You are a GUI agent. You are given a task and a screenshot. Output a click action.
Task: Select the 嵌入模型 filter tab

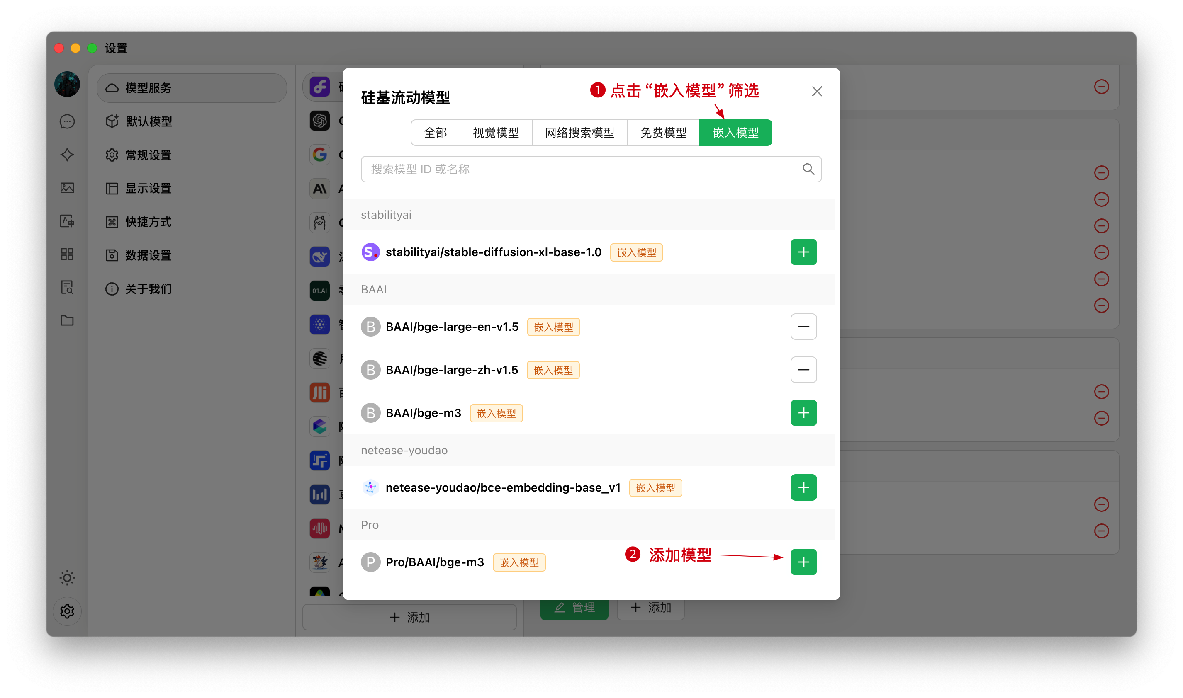pos(735,133)
